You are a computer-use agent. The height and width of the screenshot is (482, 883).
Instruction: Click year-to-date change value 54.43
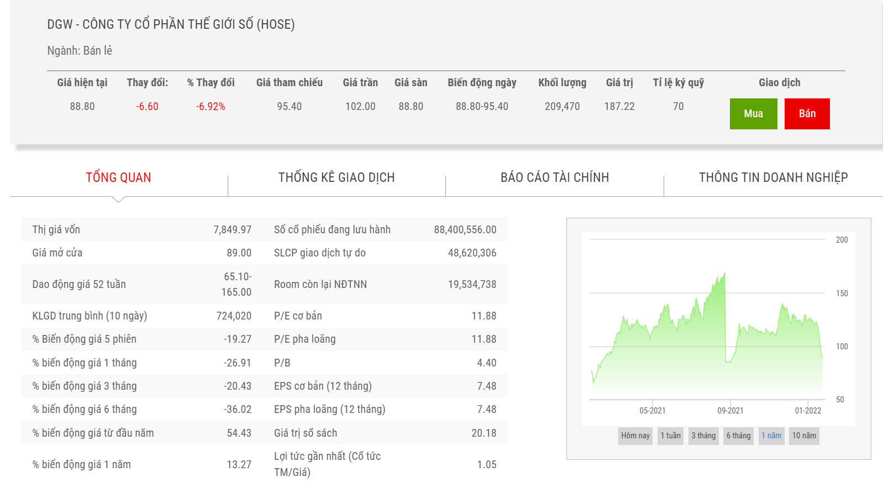(x=239, y=433)
